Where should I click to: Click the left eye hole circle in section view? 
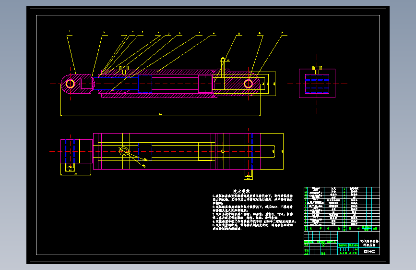click(x=70, y=84)
